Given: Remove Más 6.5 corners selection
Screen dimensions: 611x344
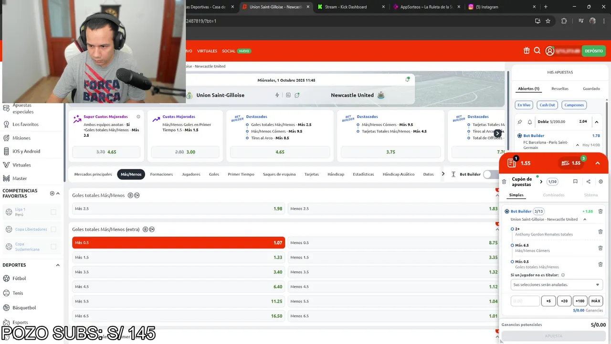Looking at the screenshot, I should 600,248.
